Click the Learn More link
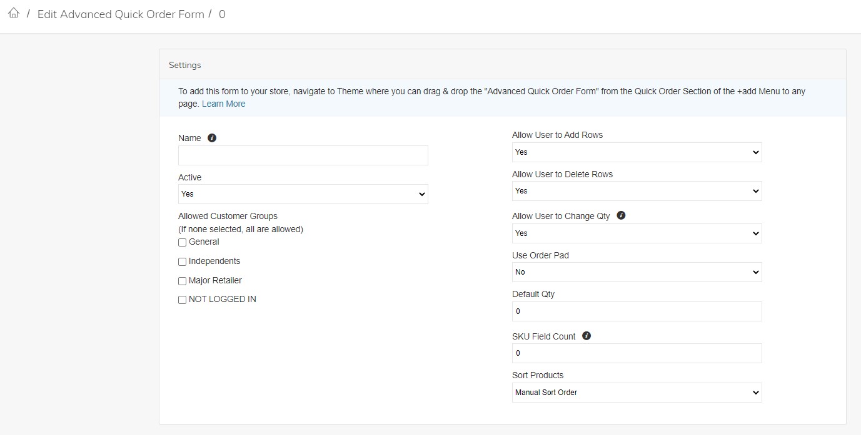Screen dimensions: 861x435 (223, 104)
